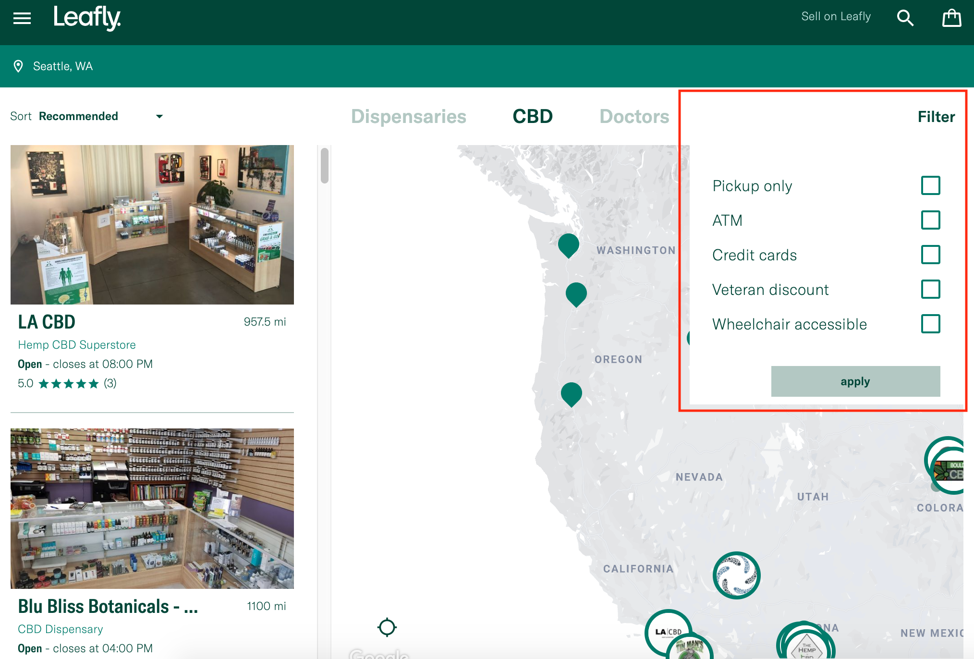This screenshot has height=659, width=974.
Task: Open the Sell on Leafly link
Action: click(836, 17)
